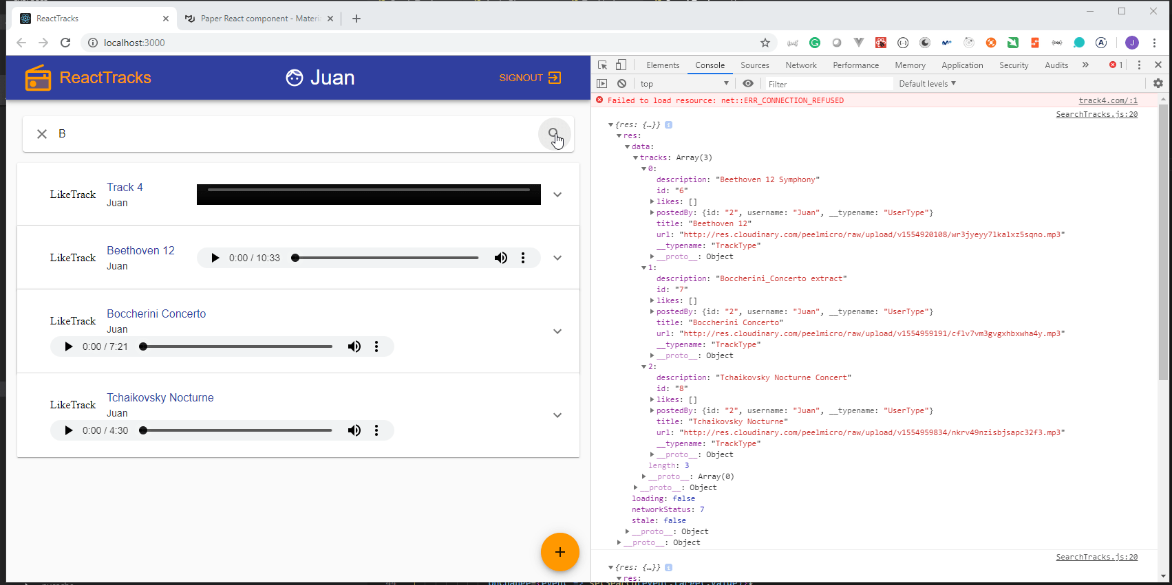
Task: Click the Boccherini Concerto seek slider
Action: pyautogui.click(x=237, y=346)
